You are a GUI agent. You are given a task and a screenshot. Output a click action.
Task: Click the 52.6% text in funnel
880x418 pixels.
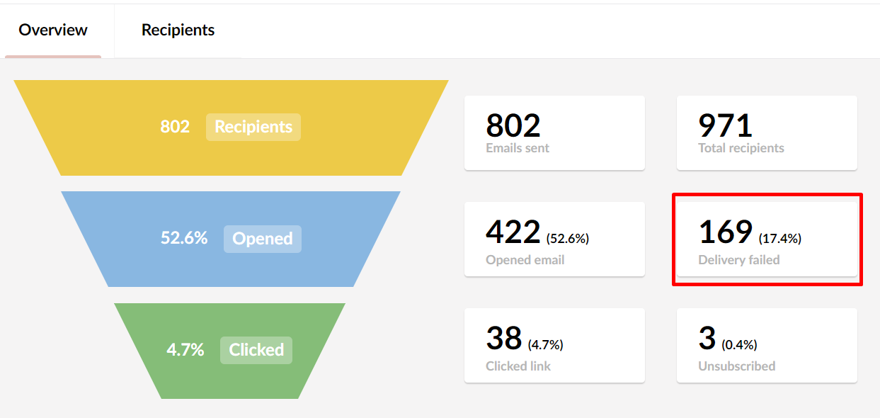184,238
